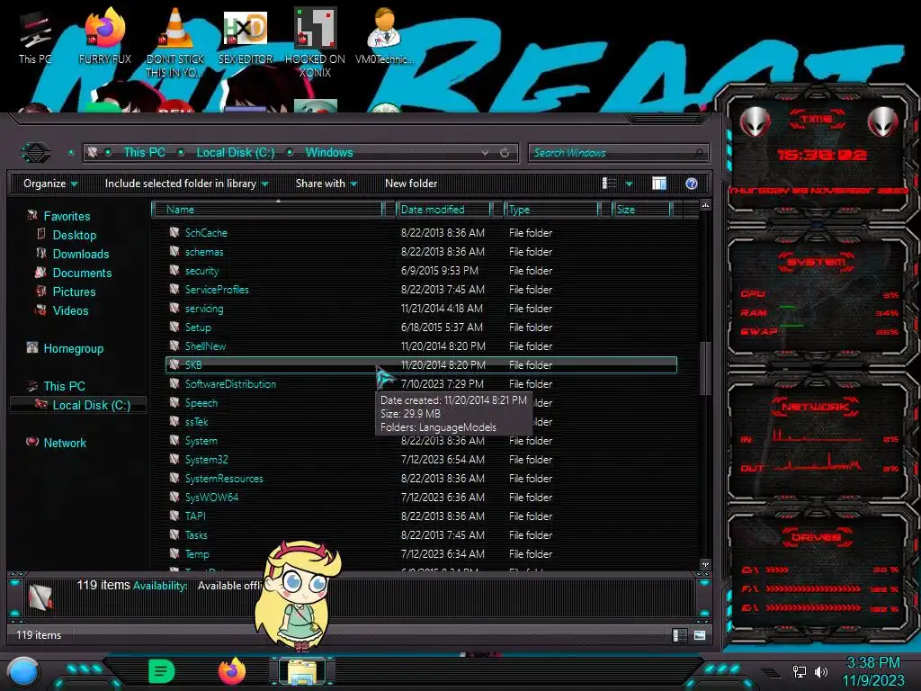
Task: Click the New folder button
Action: pyautogui.click(x=411, y=184)
